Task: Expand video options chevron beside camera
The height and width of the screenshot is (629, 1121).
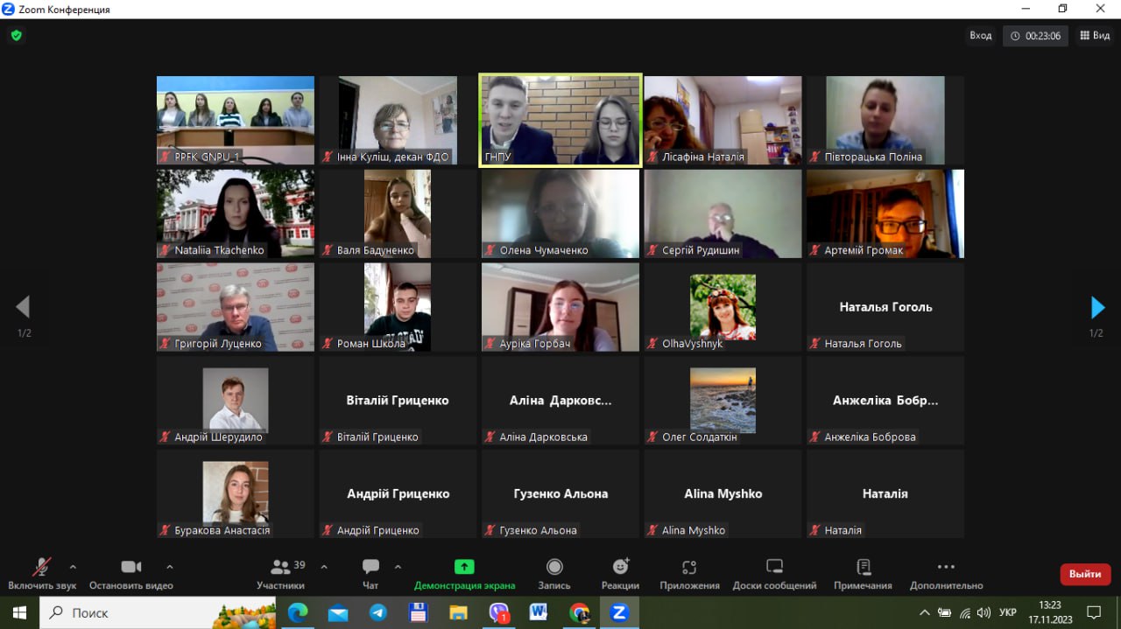Action: tap(170, 566)
